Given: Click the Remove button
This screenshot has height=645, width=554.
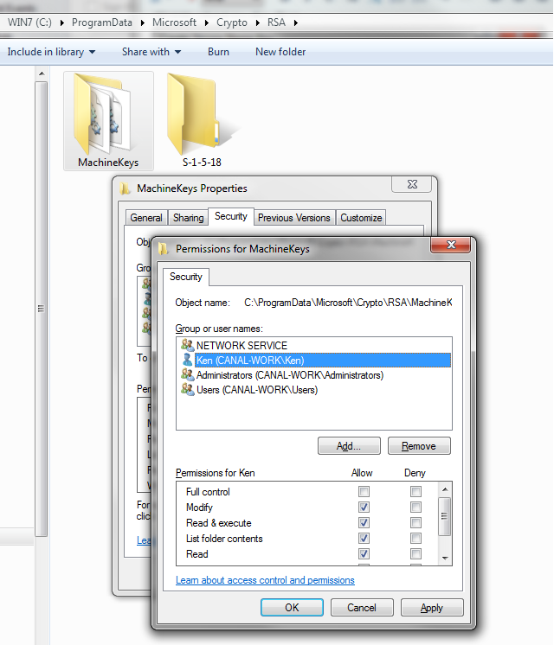Looking at the screenshot, I should [x=419, y=446].
